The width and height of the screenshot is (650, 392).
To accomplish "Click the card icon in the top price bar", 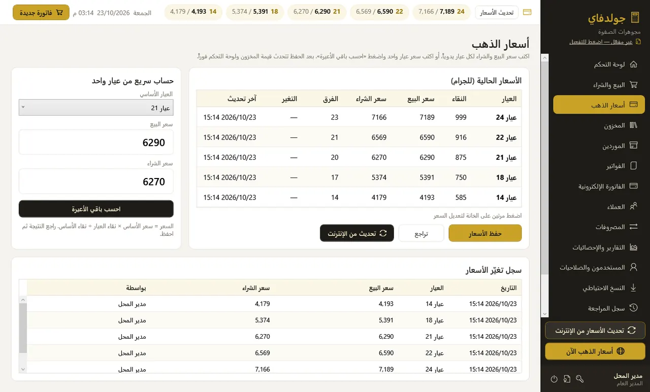I will [x=527, y=12].
